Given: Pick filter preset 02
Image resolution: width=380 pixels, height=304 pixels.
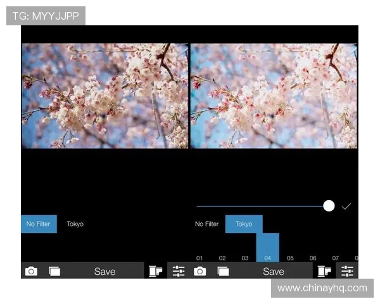Looking at the screenshot, I should [222, 258].
